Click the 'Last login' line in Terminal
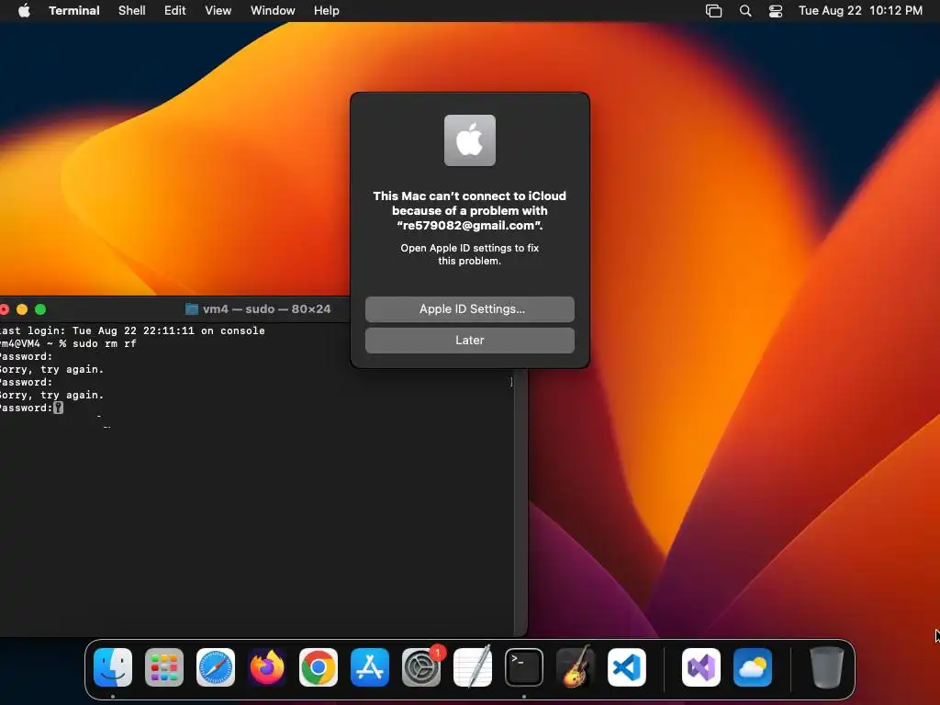Screen dimensions: 940x705 [x=132, y=330]
